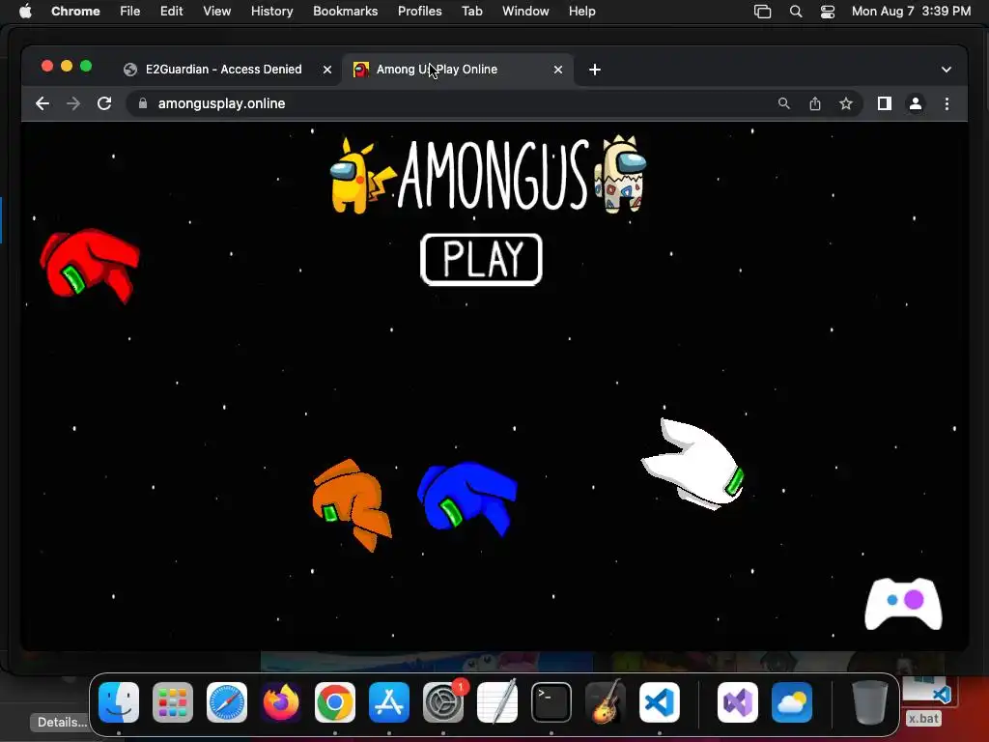The width and height of the screenshot is (989, 742).
Task: Go back to the previous page
Action: click(42, 103)
